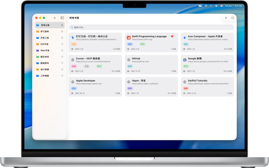Toggle the red heart on Swift Programming Language
Screen dimensions: 269x168
pos(172,36)
